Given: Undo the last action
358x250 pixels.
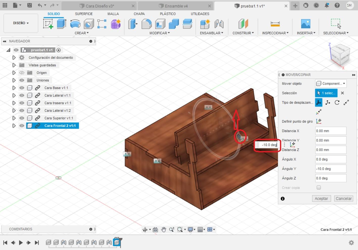Looking at the screenshot, I should [40, 5].
